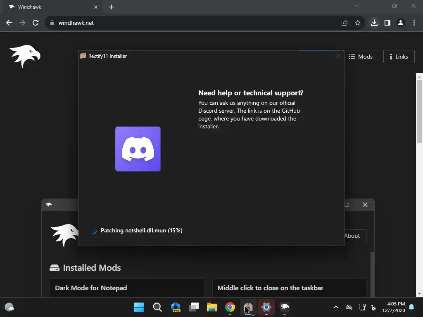Show hidden tray icons chevron
Image resolution: width=423 pixels, height=317 pixels.
coord(336,307)
